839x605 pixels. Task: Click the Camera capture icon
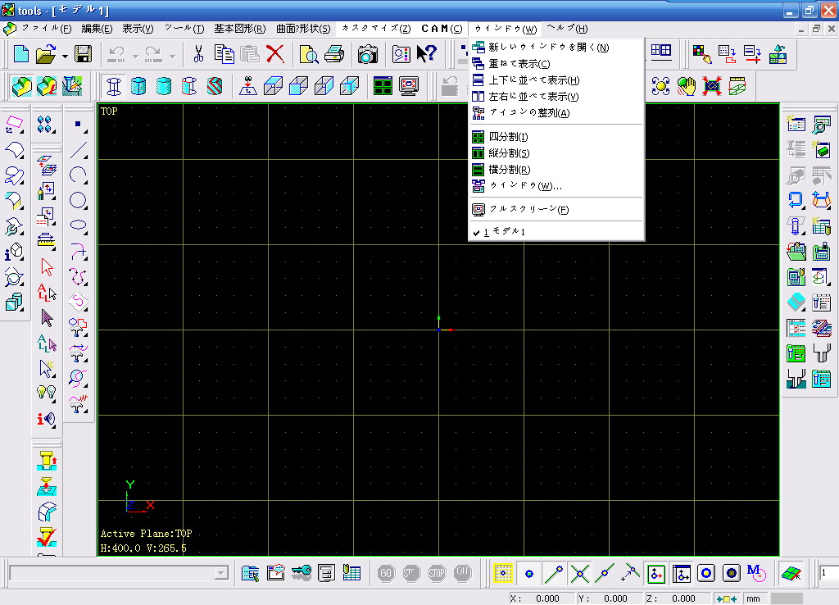coord(368,54)
